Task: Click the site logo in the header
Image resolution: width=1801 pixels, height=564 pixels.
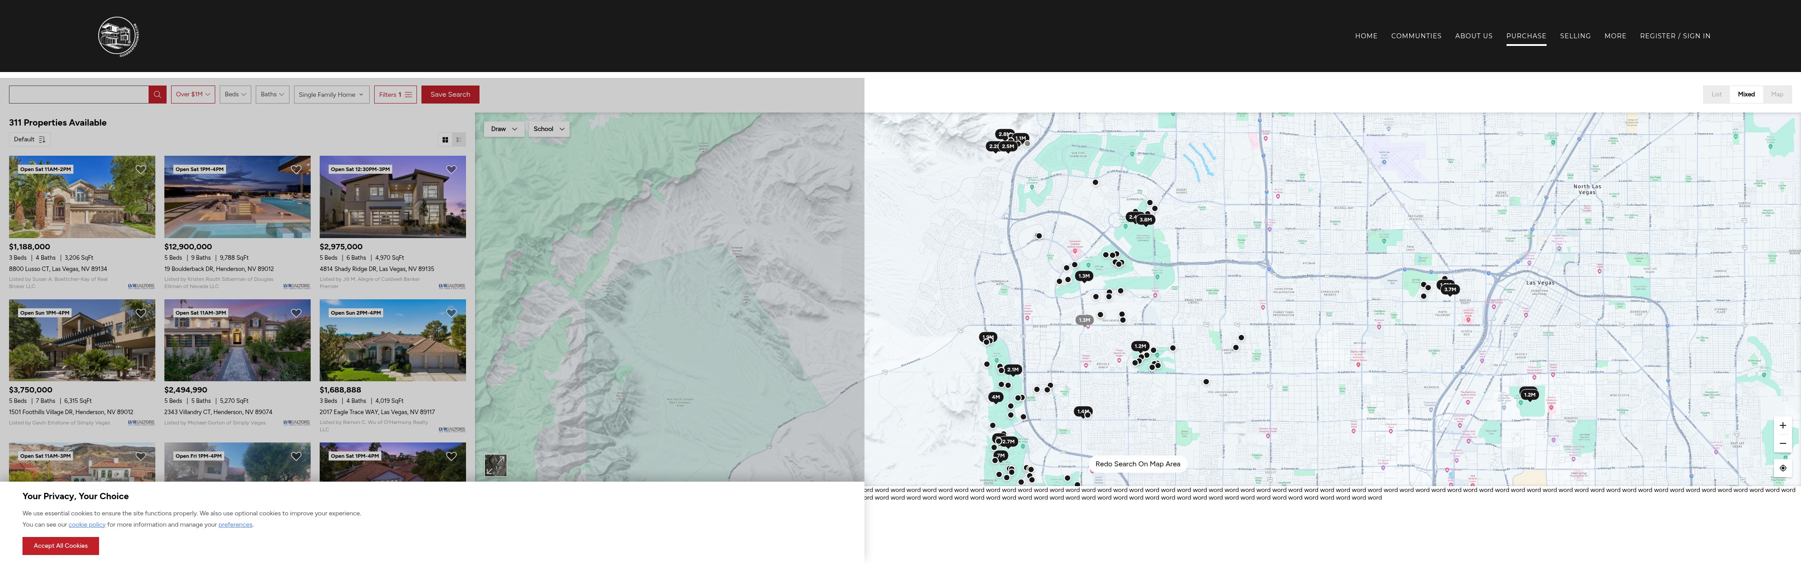Action: (x=118, y=36)
